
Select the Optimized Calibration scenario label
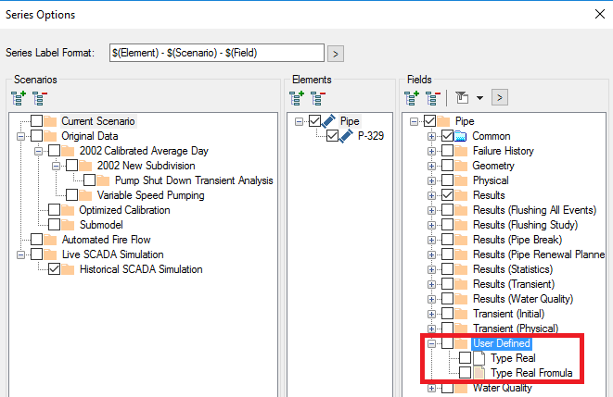coord(124,210)
